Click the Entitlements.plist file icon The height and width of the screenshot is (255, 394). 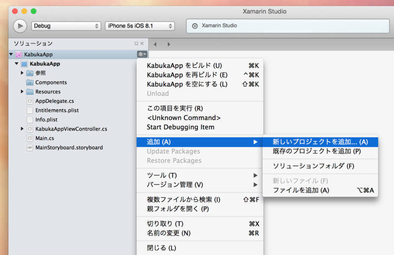coord(30,111)
